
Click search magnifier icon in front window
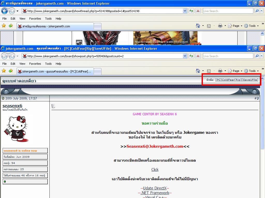coord(257,56)
